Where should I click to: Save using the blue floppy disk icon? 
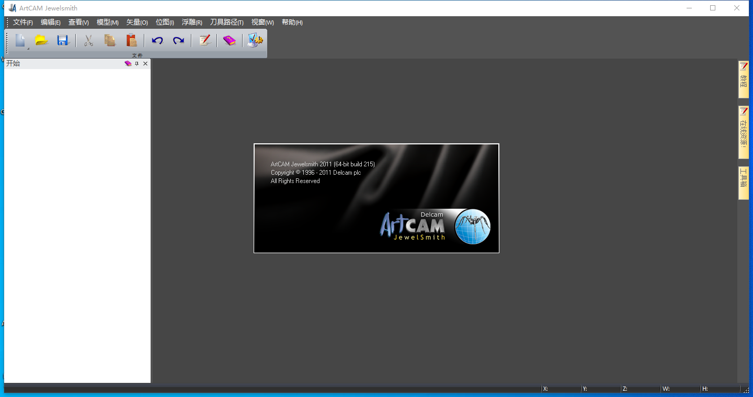pos(63,40)
